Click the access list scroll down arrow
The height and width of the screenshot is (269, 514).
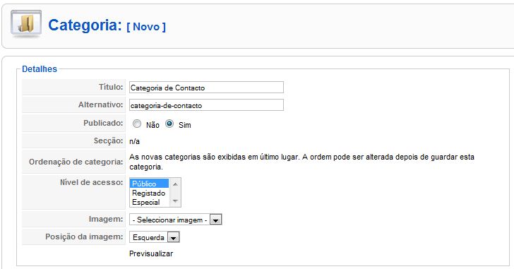click(175, 201)
